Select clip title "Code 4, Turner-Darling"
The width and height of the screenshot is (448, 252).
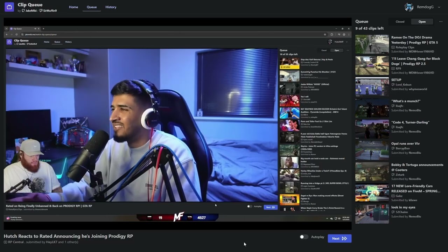click(x=410, y=122)
